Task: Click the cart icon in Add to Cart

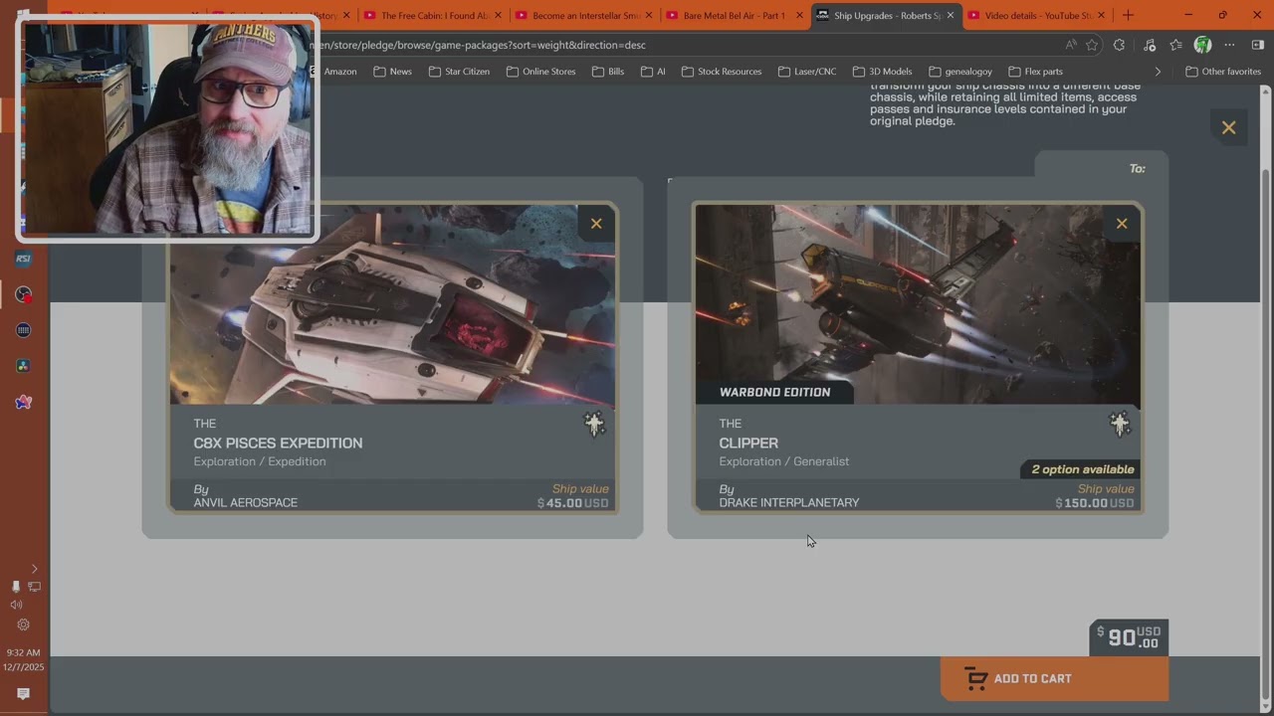Action: (976, 679)
